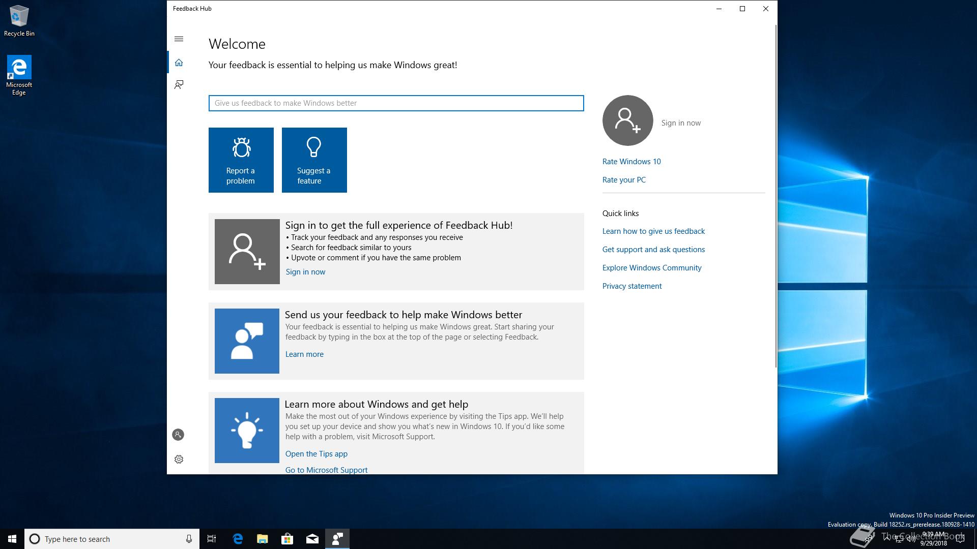The image size is (977, 549).
Task: Open the Rate your PC link
Action: pos(624,180)
